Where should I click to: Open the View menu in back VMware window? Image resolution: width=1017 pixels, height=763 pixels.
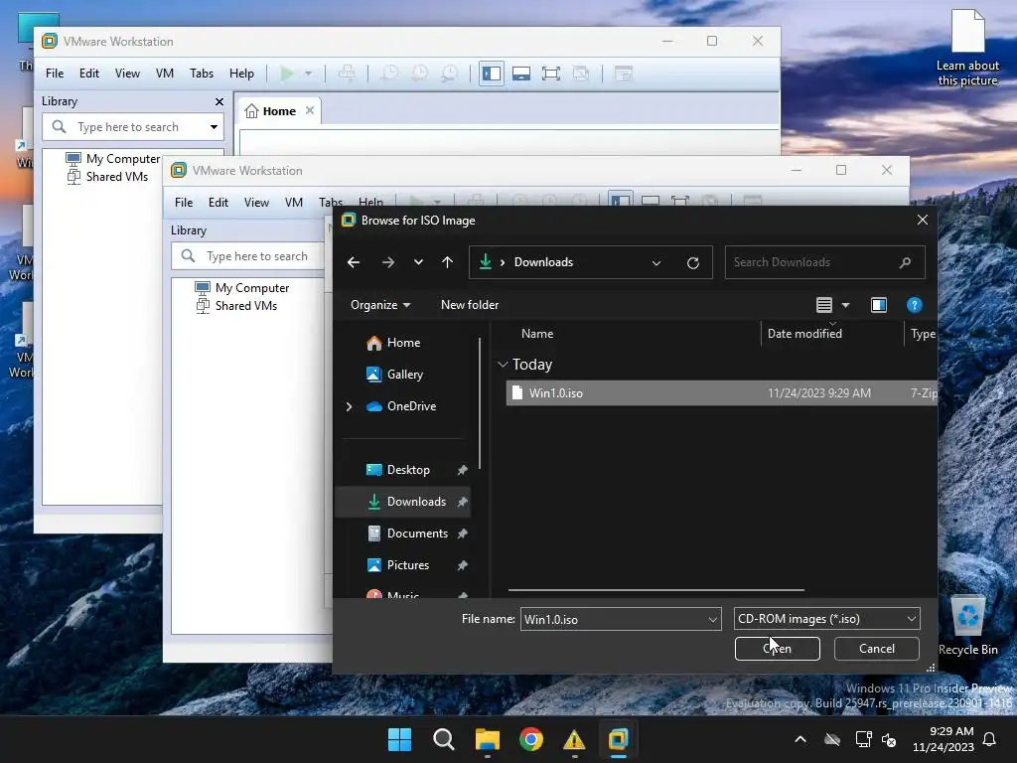tap(127, 74)
